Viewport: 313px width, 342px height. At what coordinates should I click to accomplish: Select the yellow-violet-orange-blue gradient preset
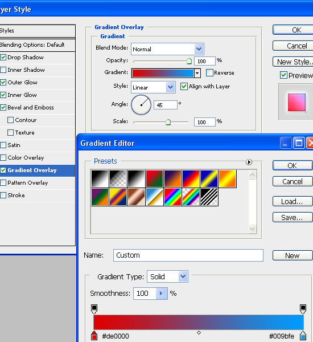point(118,197)
